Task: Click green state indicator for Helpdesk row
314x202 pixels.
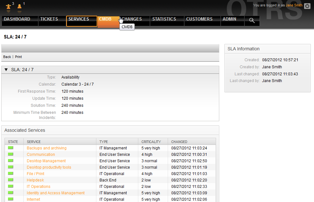Action: point(11,180)
